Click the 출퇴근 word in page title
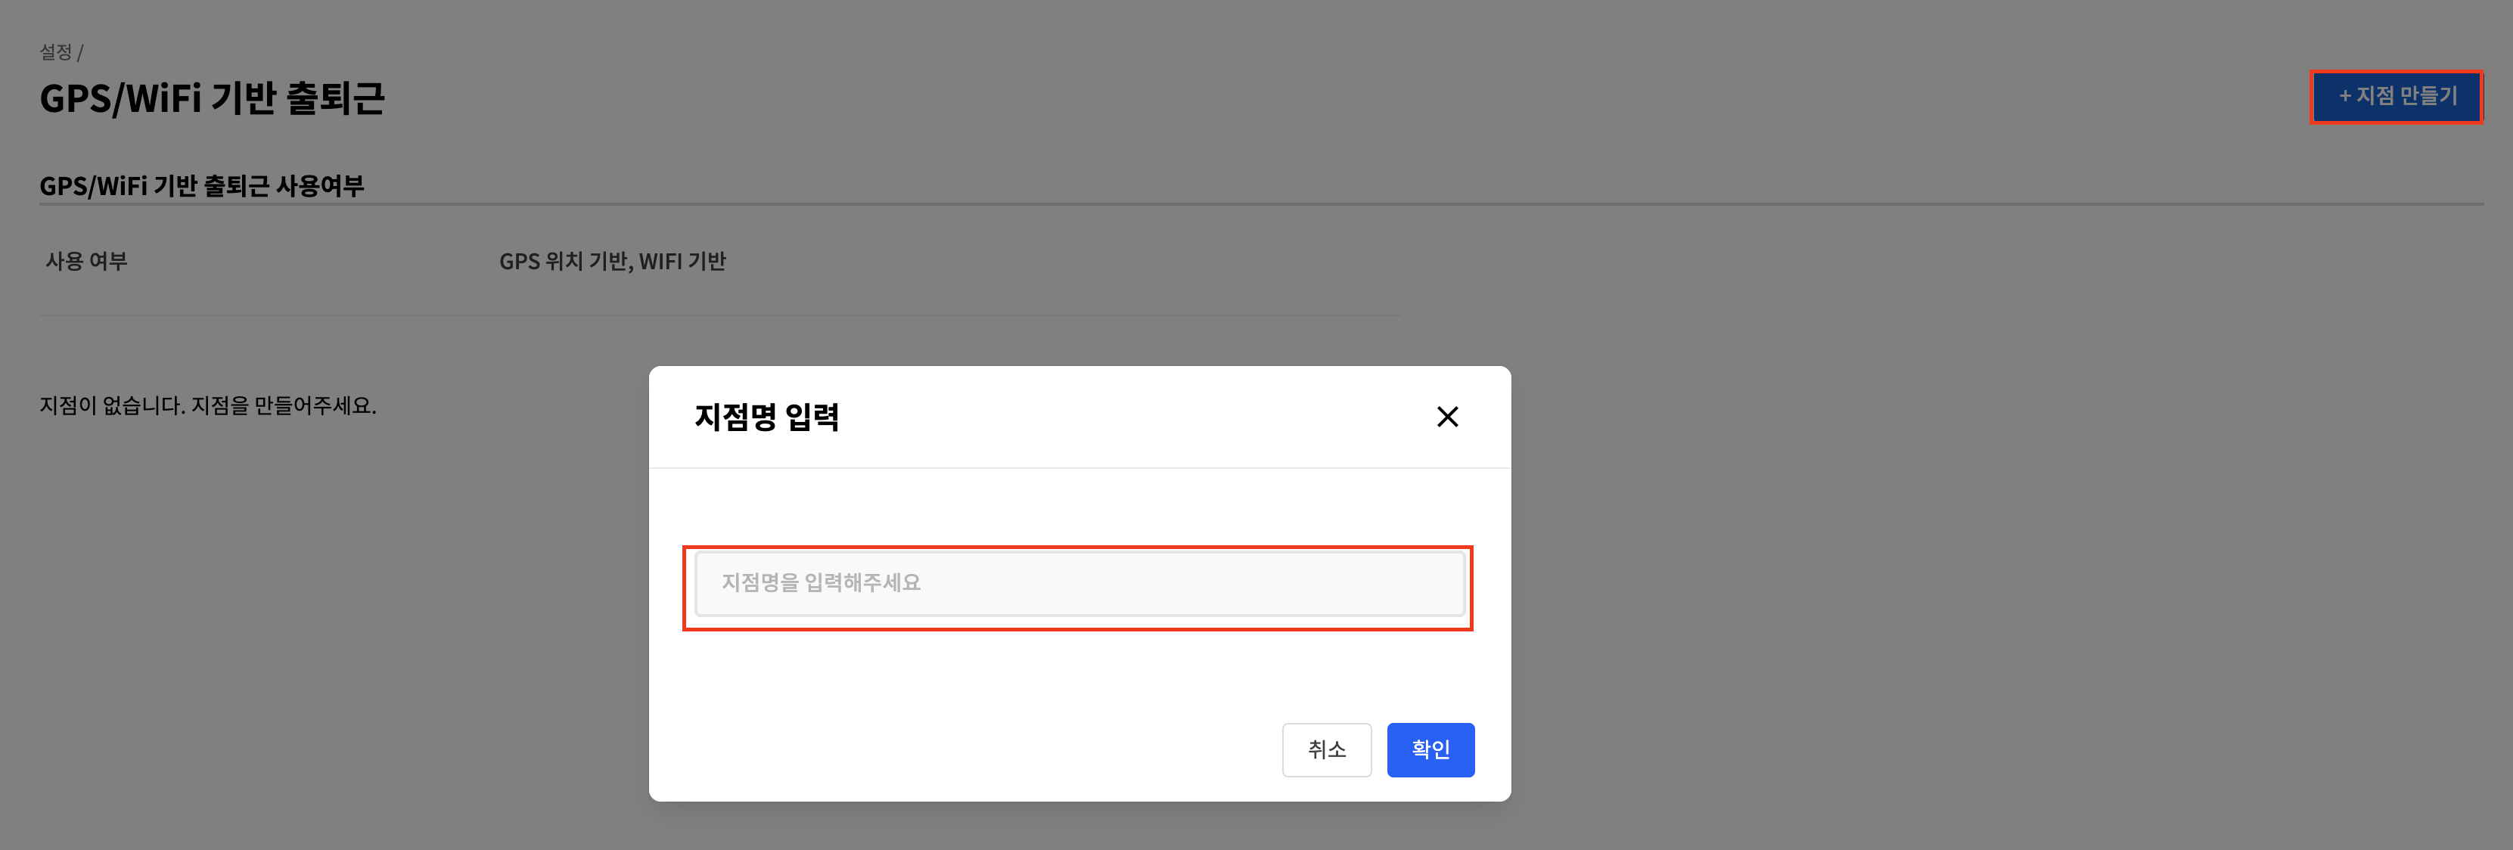 click(336, 98)
